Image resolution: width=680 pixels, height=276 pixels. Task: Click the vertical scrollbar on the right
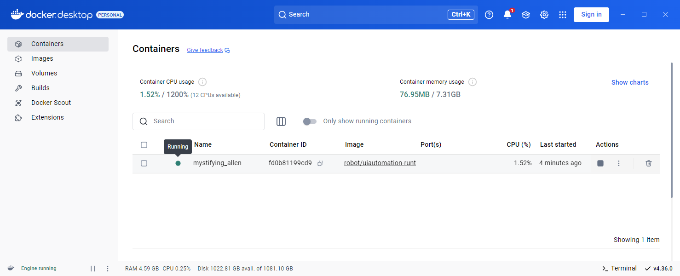click(x=672, y=131)
